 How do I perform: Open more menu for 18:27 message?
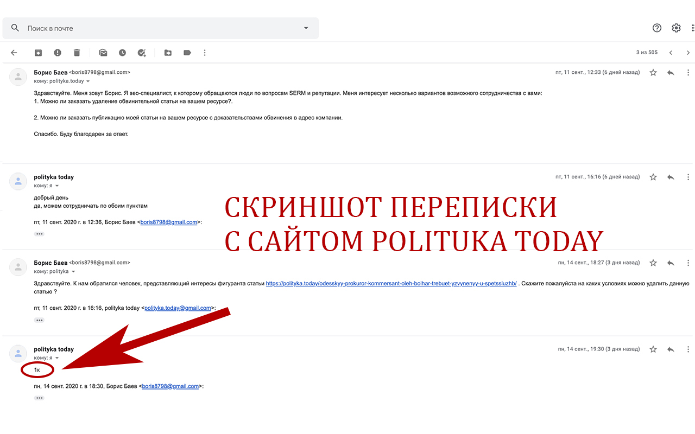688,263
